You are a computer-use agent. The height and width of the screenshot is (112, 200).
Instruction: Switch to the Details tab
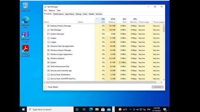91,14
